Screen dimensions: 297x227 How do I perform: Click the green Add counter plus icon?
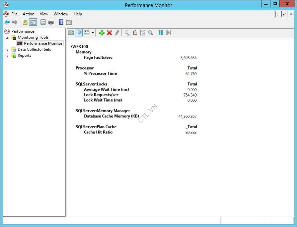102,32
